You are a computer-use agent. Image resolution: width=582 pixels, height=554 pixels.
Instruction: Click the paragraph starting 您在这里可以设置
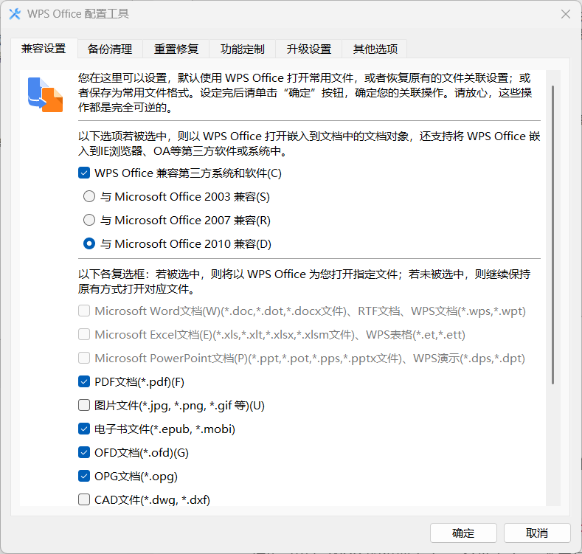tap(305, 93)
